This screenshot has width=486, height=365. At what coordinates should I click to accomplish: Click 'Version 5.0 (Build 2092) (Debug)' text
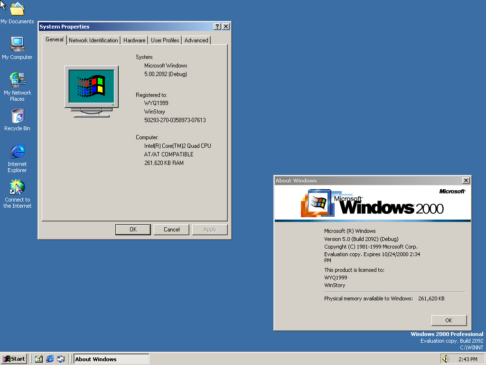[x=361, y=239]
